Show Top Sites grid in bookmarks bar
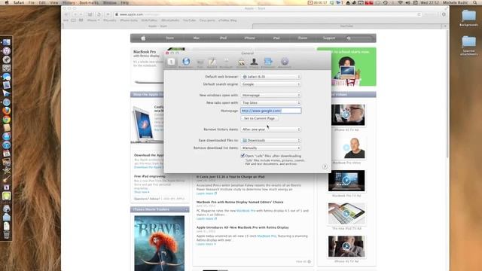Viewport: 482px width, 271px height. pos(81,20)
